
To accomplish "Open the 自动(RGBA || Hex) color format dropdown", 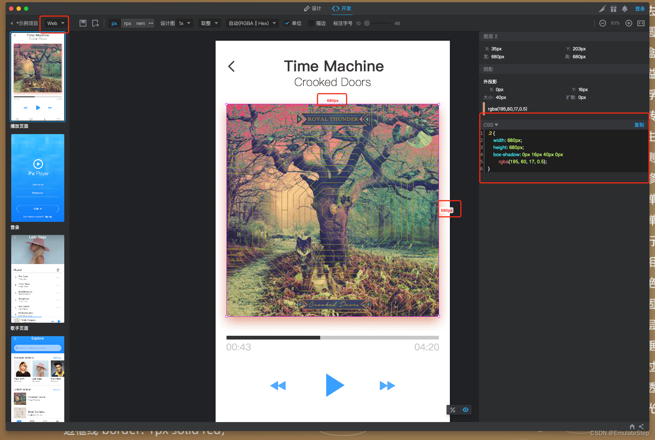I will [x=252, y=23].
